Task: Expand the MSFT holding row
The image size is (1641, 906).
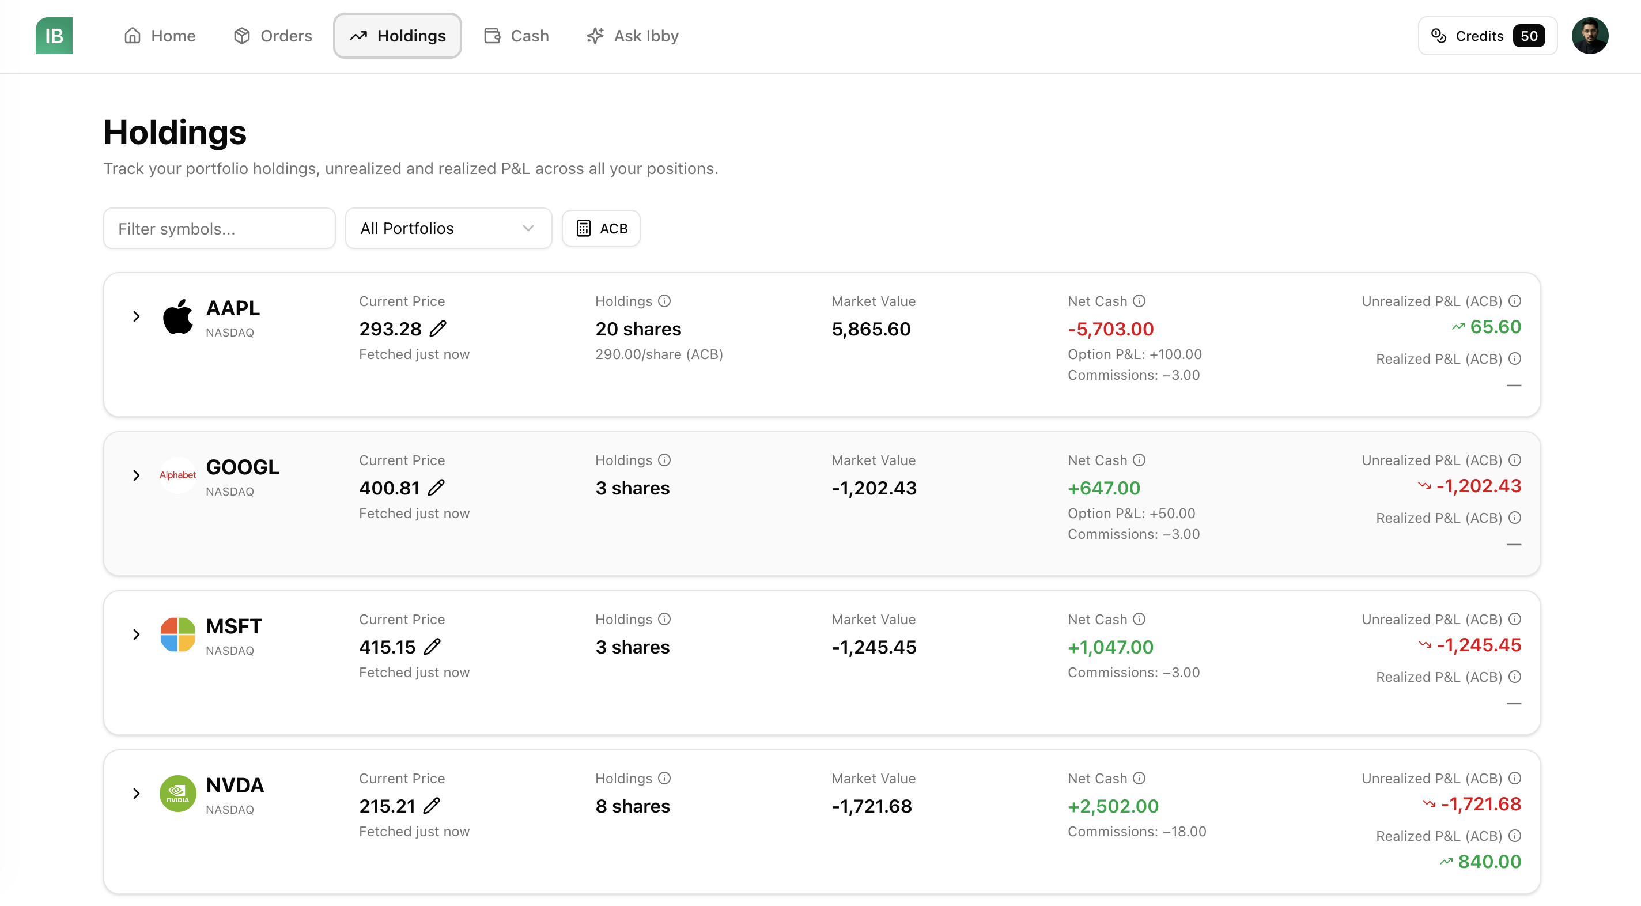Action: click(x=137, y=634)
